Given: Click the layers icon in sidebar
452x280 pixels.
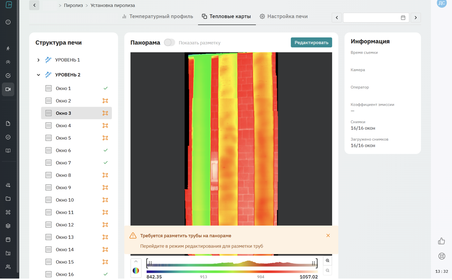Looking at the screenshot, I should (8, 226).
